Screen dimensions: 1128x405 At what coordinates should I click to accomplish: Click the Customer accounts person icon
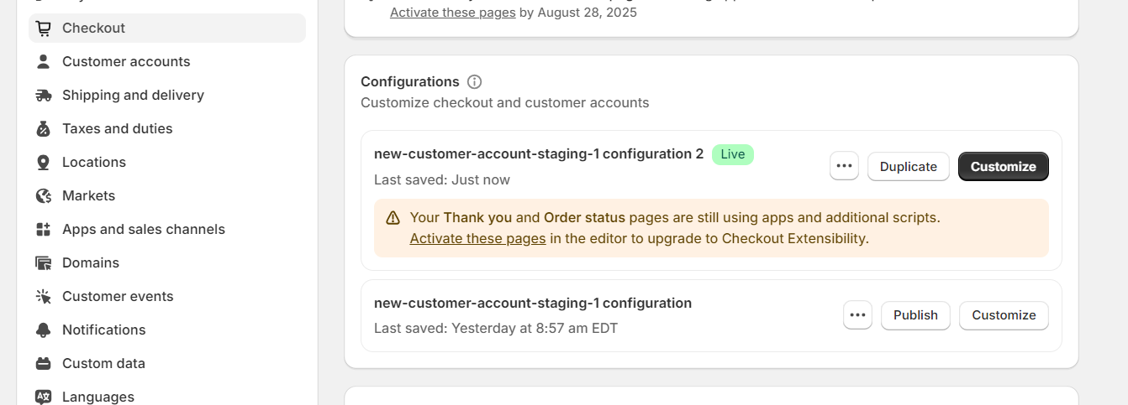point(44,62)
